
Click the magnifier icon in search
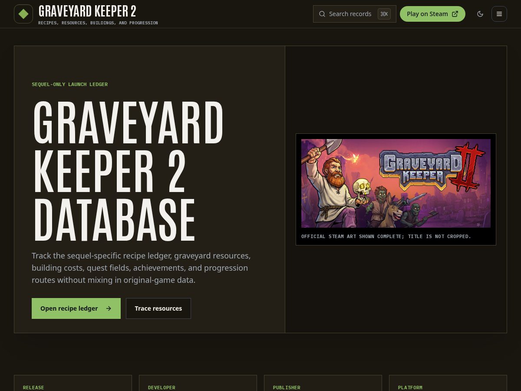[x=322, y=14]
